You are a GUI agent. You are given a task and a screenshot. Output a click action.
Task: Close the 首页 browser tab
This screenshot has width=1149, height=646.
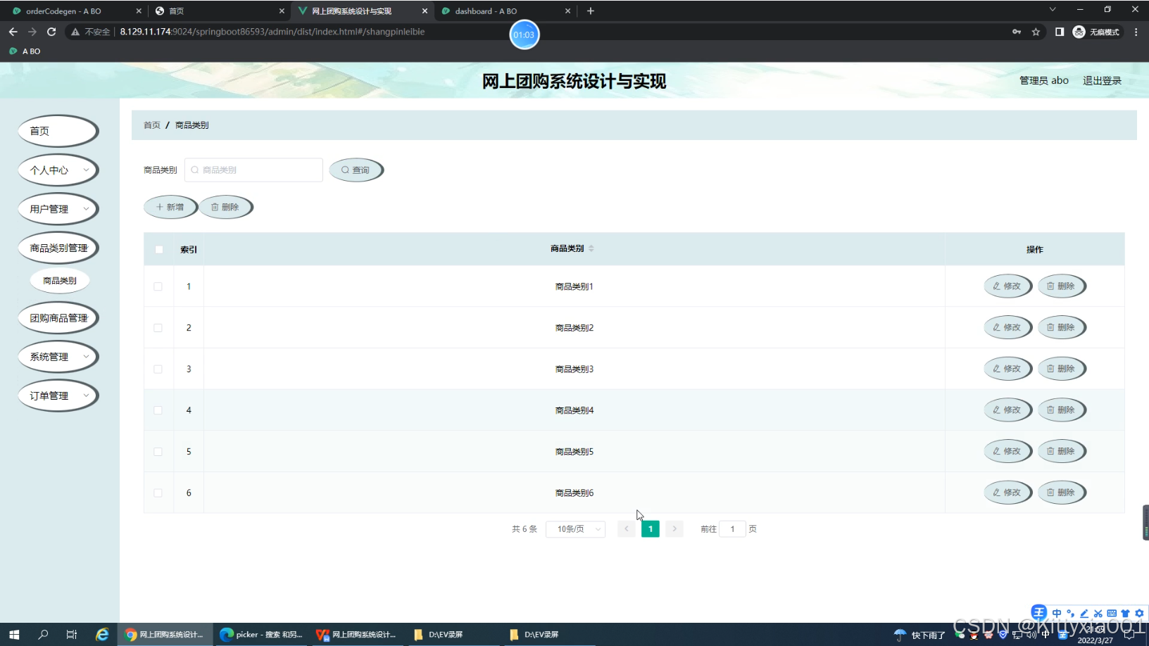pos(282,11)
